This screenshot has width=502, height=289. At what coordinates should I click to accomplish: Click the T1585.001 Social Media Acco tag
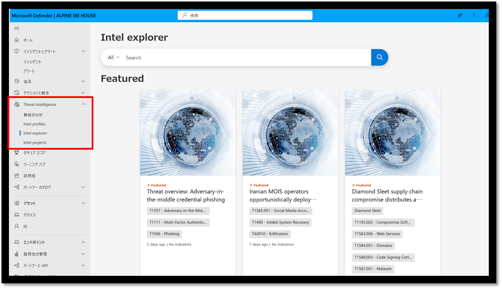[x=281, y=211]
